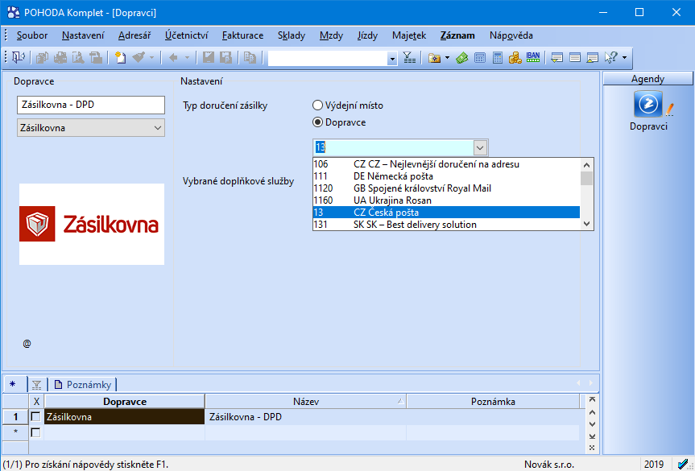The width and height of the screenshot is (695, 471).
Task: Expand the back arrow history dropdown
Action: [187, 58]
